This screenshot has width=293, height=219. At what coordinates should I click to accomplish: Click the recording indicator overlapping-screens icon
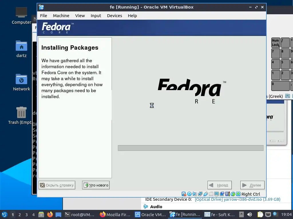pyautogui.click(x=222, y=194)
